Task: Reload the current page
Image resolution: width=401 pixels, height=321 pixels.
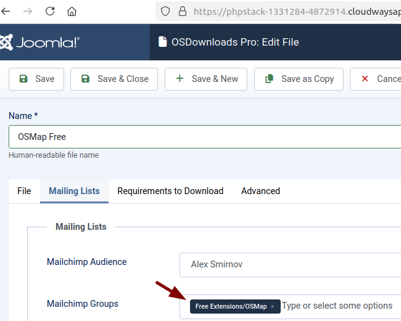Action: (x=50, y=11)
